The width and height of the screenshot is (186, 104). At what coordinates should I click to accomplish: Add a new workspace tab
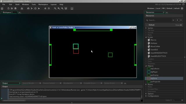[x=19, y=12]
